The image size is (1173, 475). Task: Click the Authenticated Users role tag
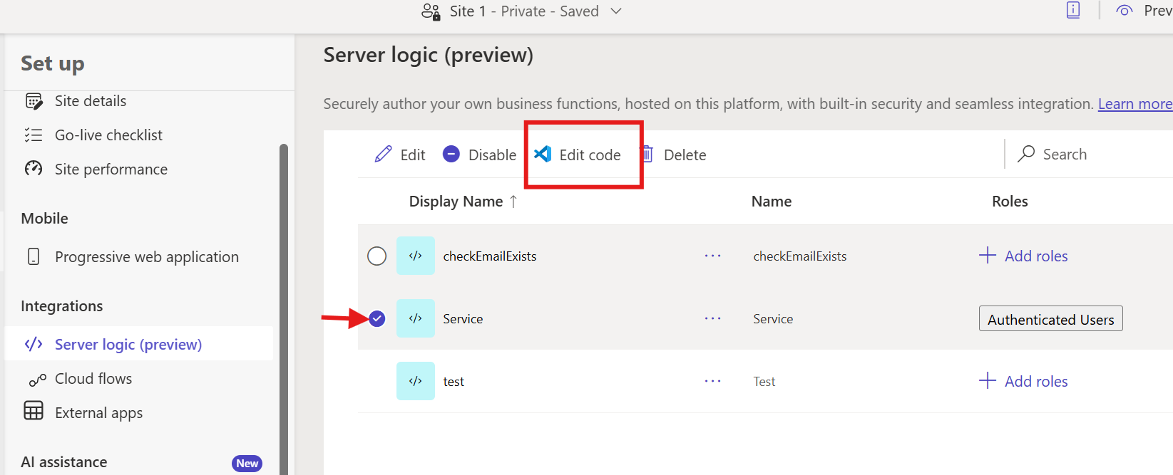click(1050, 319)
